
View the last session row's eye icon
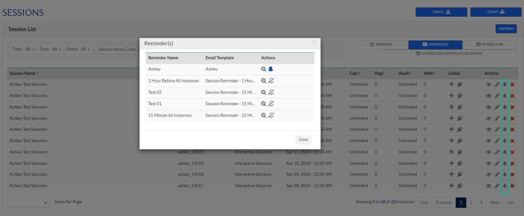pyautogui.click(x=488, y=186)
